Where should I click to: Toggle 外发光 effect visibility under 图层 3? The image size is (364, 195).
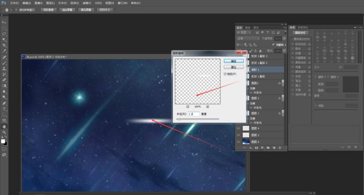(x=251, y=93)
